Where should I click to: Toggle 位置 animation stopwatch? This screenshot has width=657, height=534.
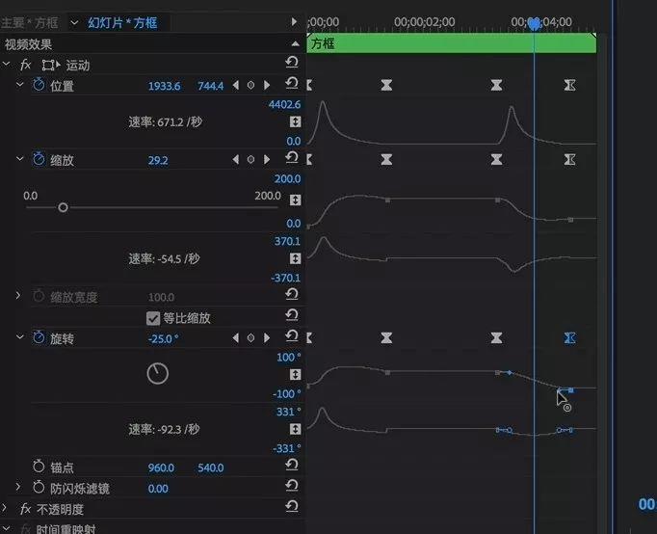(x=39, y=85)
